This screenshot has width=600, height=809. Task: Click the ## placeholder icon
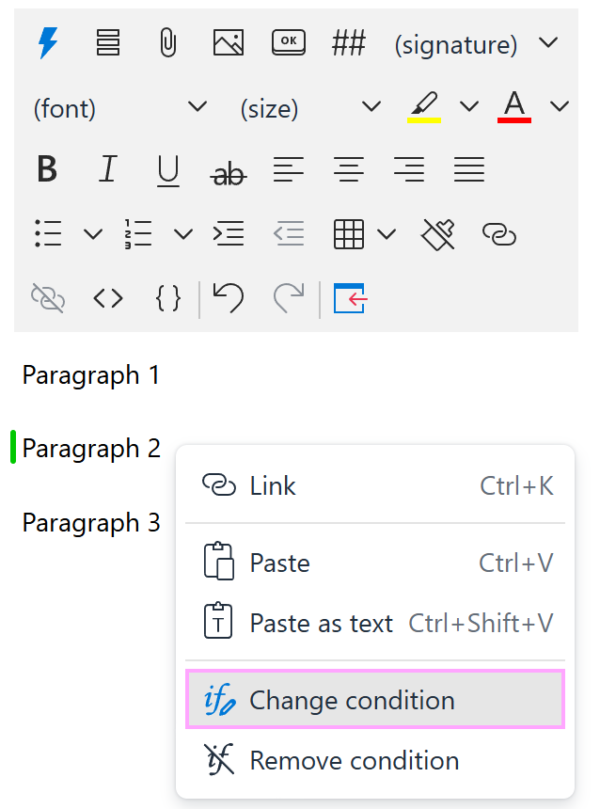[x=348, y=43]
